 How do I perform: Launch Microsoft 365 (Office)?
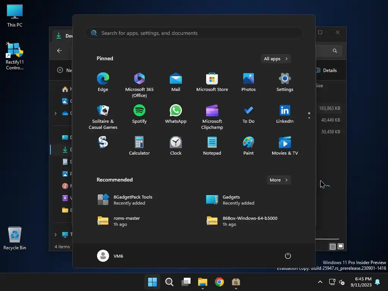tap(139, 85)
